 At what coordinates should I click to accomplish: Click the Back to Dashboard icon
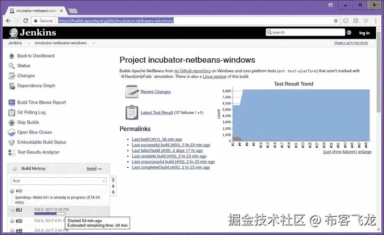point(12,56)
